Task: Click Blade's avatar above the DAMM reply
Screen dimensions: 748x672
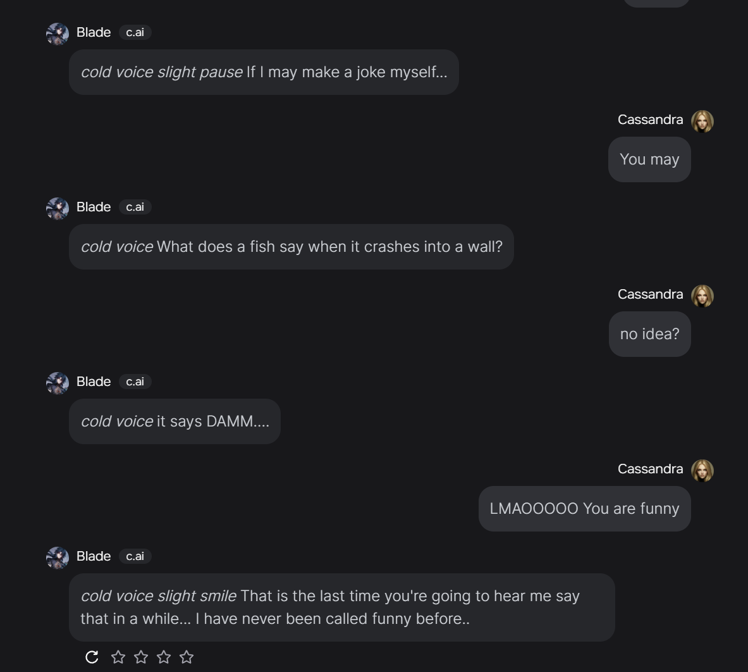Action: 58,383
